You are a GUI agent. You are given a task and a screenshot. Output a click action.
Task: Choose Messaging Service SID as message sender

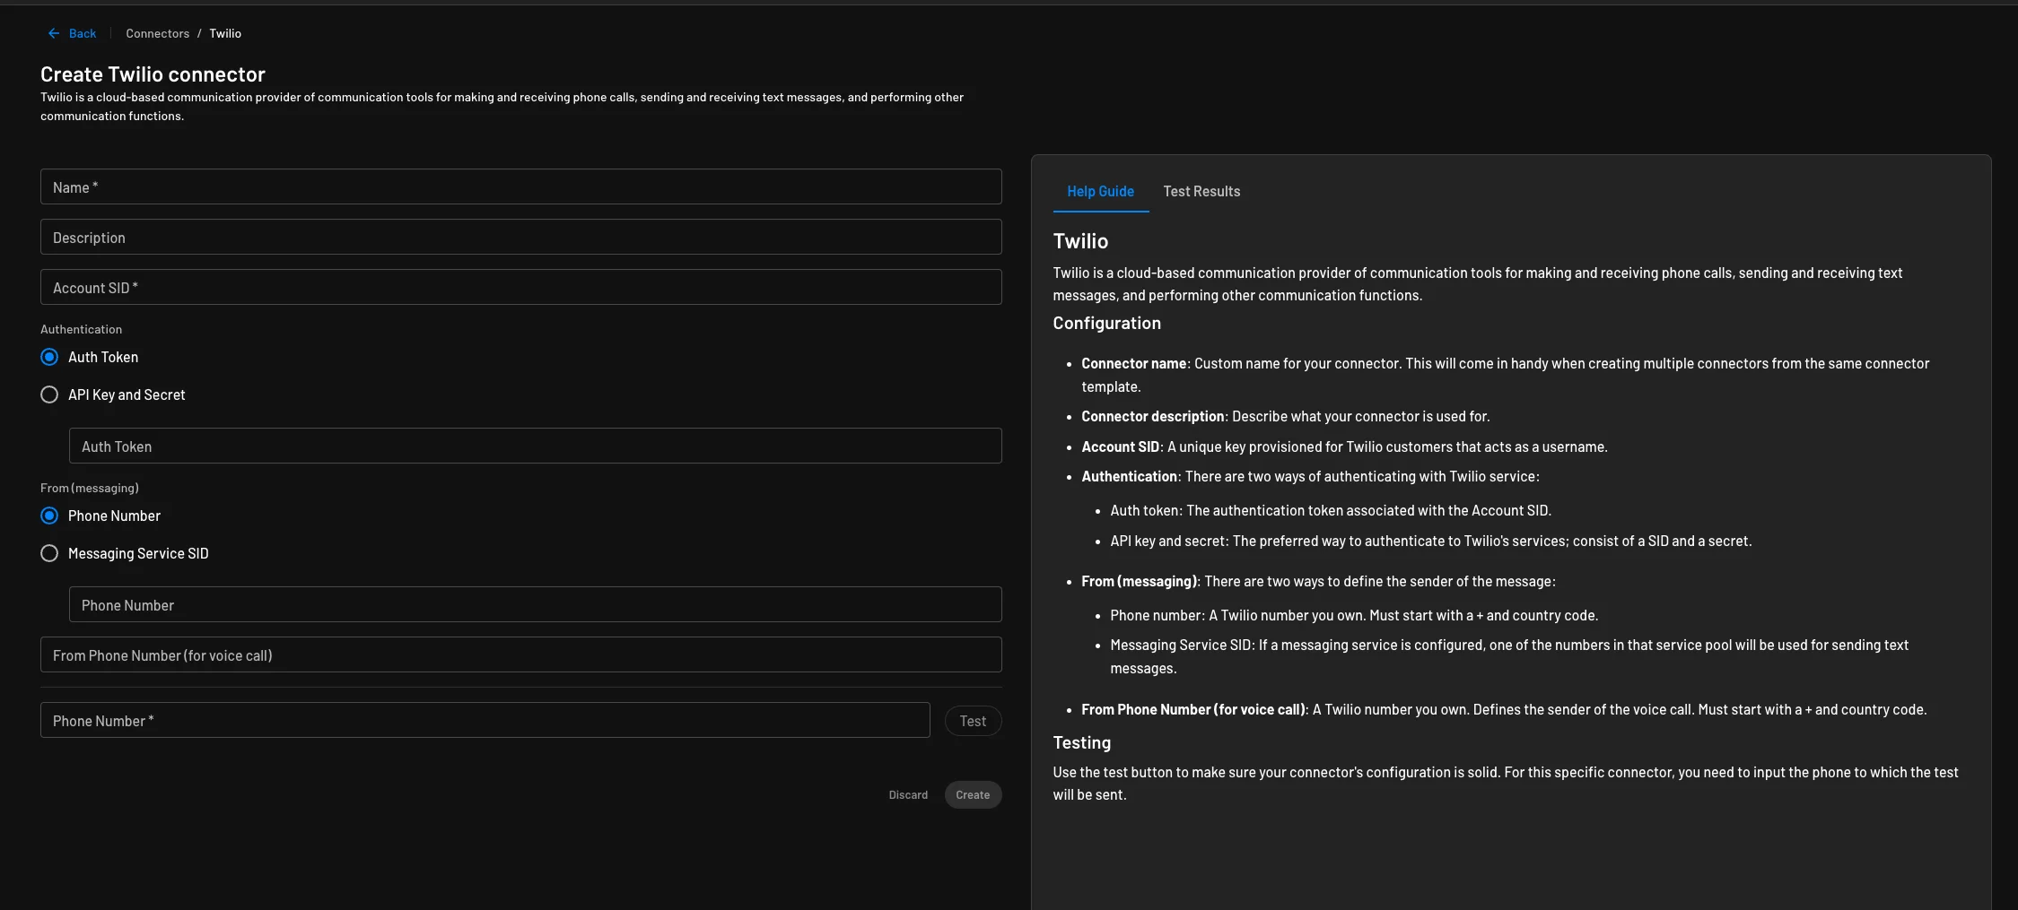coord(49,553)
